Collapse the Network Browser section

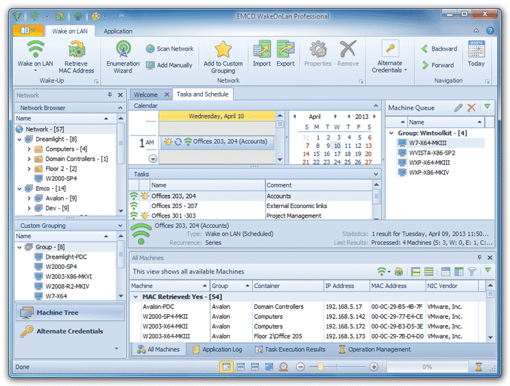pyautogui.click(x=121, y=107)
